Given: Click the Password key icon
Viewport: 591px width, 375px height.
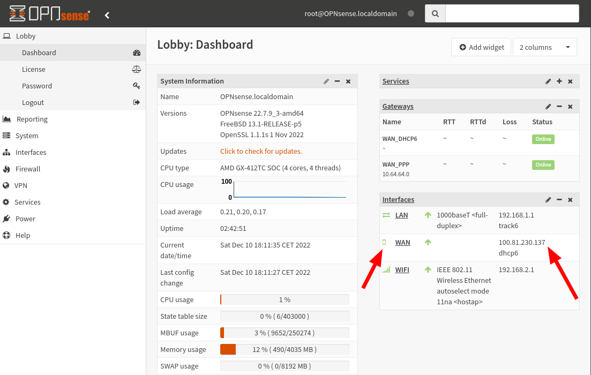Looking at the screenshot, I should pyautogui.click(x=137, y=86).
